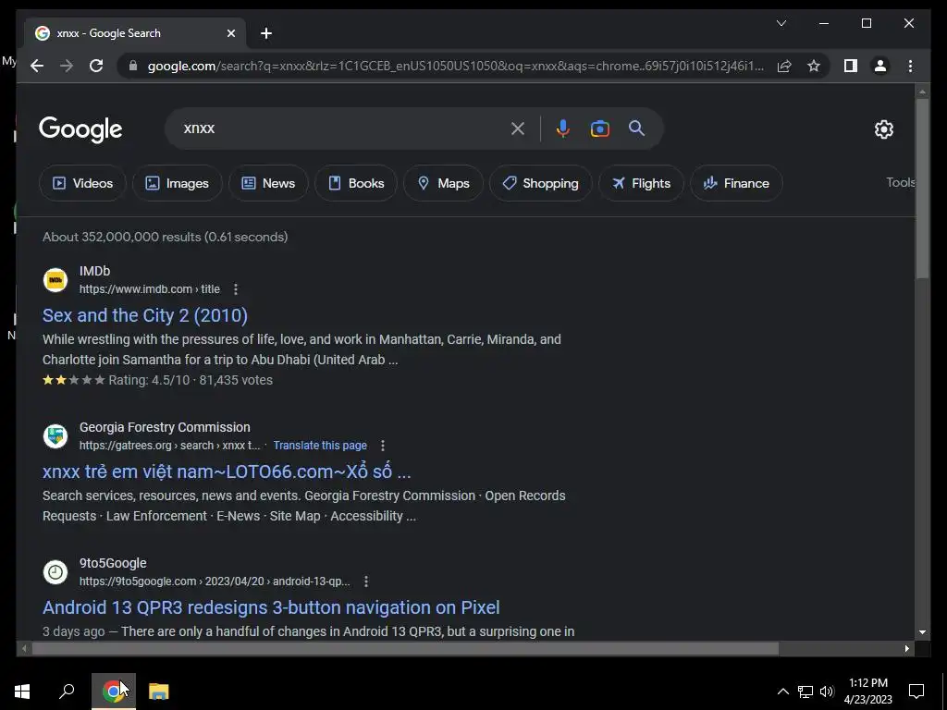Image resolution: width=947 pixels, height=710 pixels.
Task: Click the Chrome taskbar icon
Action: click(x=113, y=692)
